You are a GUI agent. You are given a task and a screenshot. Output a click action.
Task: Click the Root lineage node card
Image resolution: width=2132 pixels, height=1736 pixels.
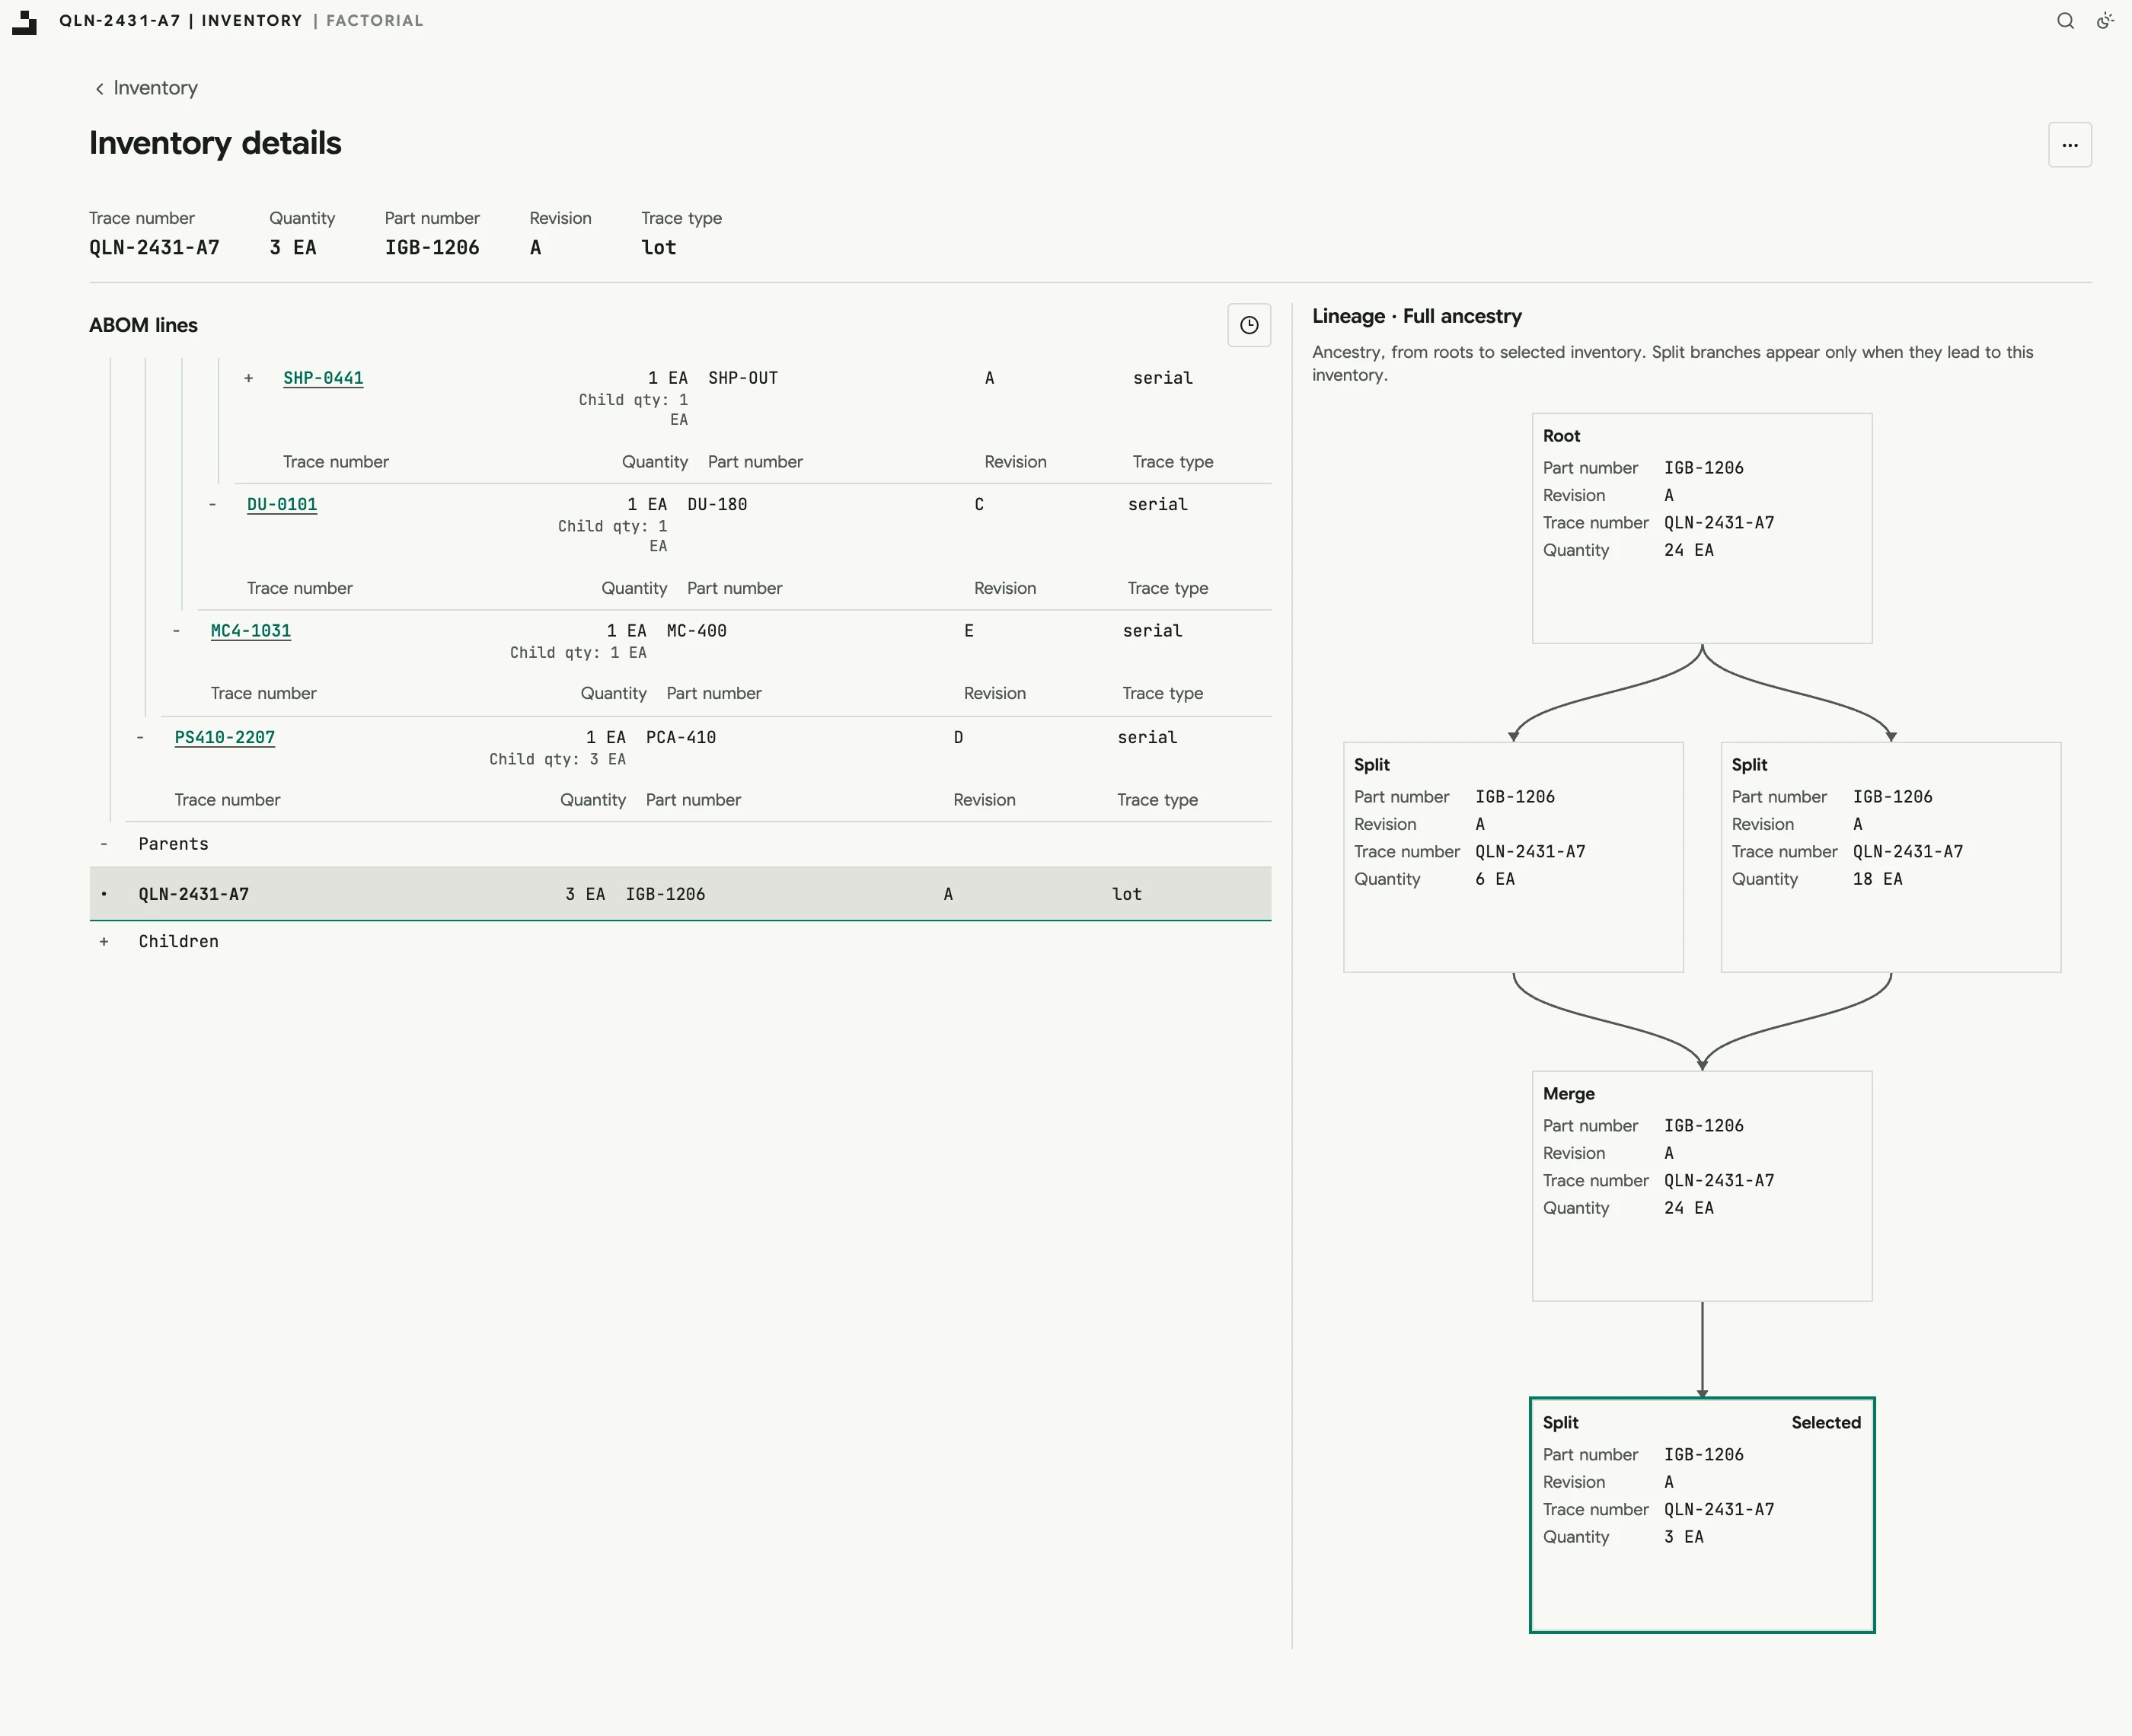coord(1702,528)
